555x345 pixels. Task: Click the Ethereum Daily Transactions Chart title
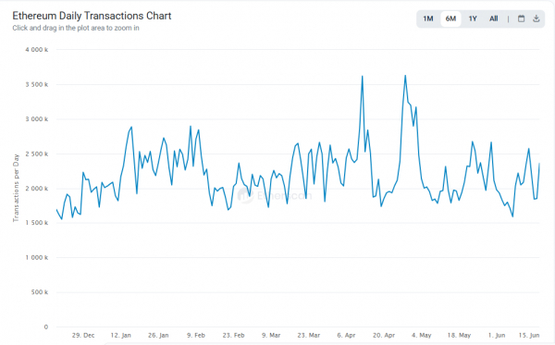pyautogui.click(x=92, y=16)
